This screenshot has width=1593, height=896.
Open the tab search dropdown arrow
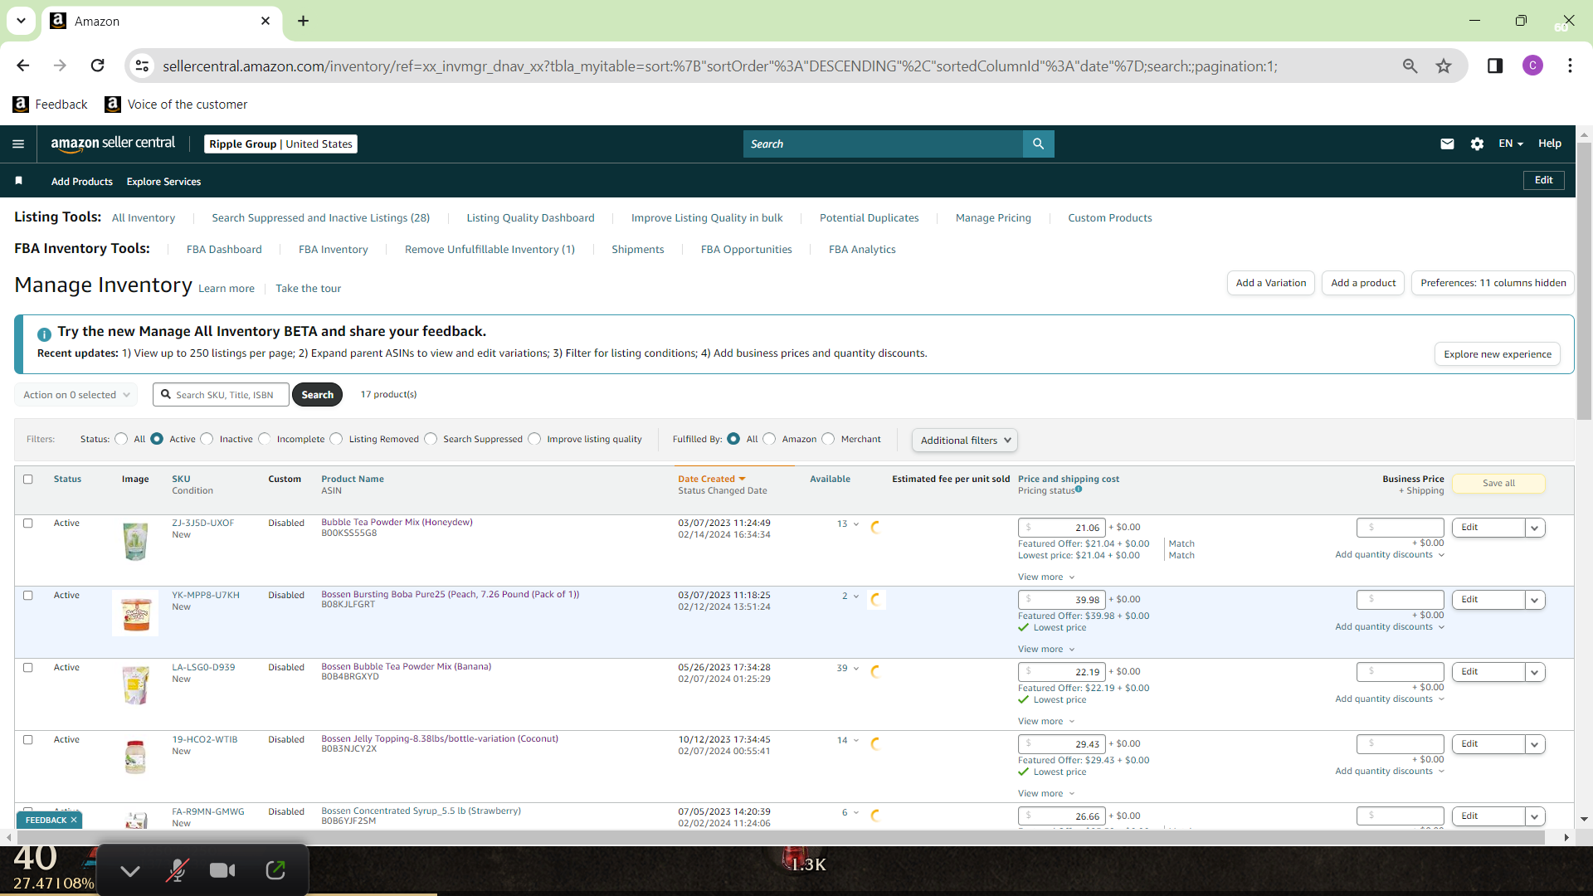tap(21, 21)
